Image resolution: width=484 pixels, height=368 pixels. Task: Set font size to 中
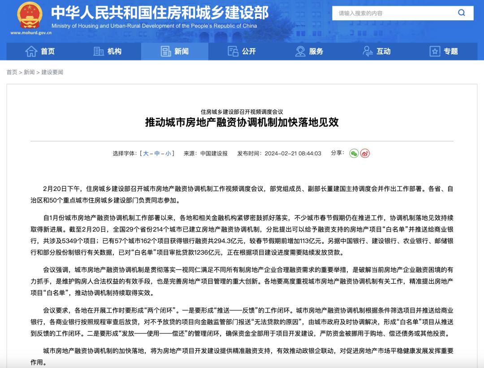pos(157,153)
